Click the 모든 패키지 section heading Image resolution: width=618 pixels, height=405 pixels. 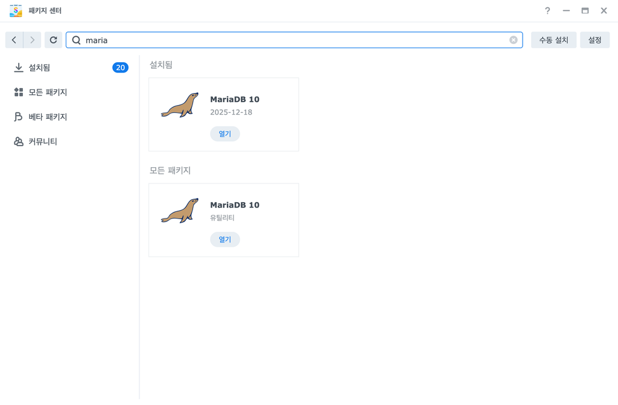coord(170,170)
